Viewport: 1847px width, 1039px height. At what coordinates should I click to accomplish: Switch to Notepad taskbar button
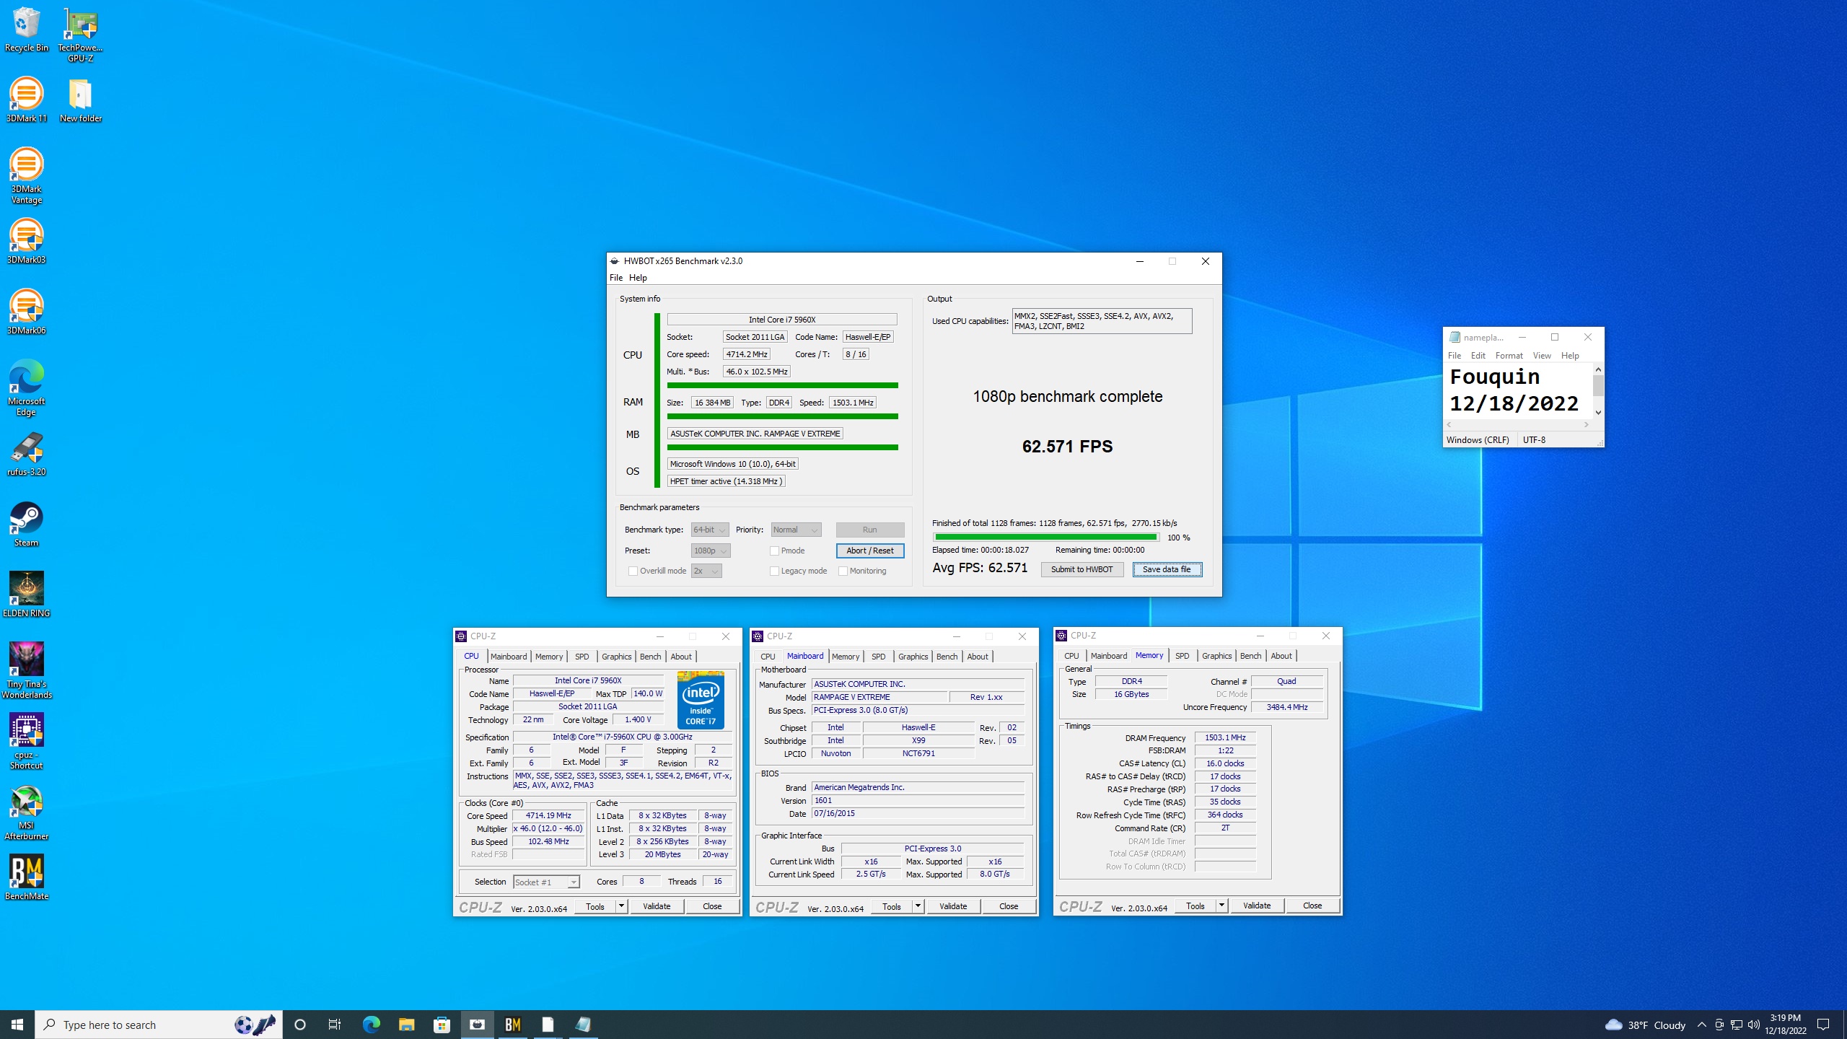(x=583, y=1025)
